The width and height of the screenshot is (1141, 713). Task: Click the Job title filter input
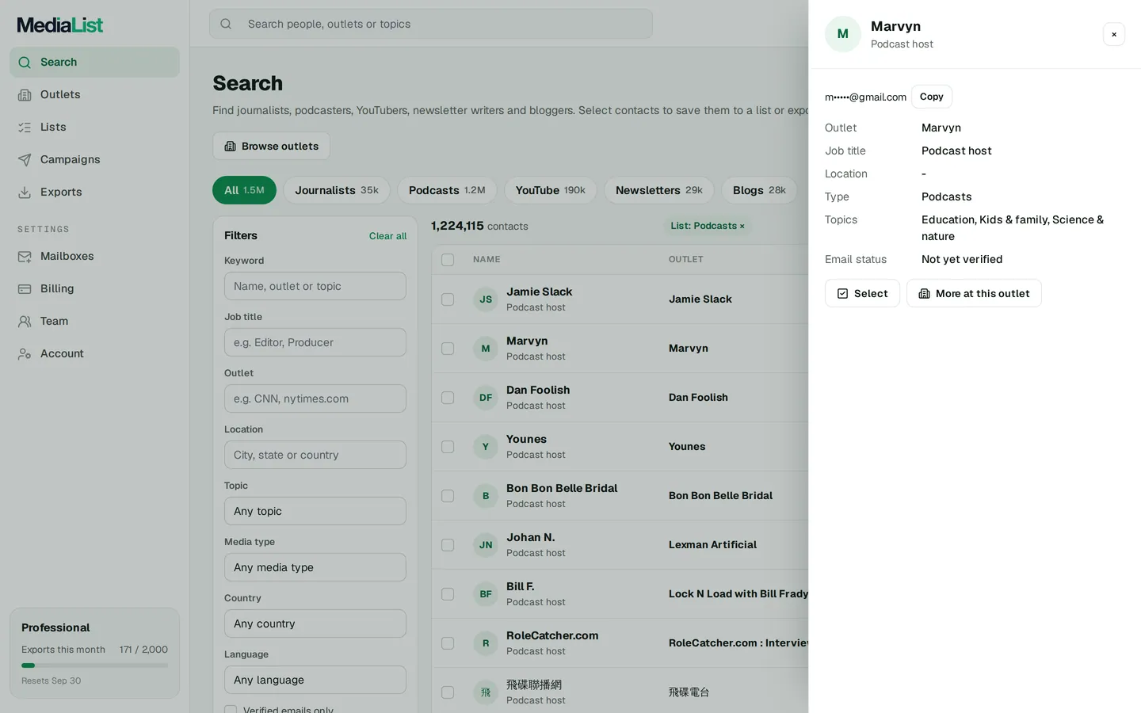coord(315,342)
